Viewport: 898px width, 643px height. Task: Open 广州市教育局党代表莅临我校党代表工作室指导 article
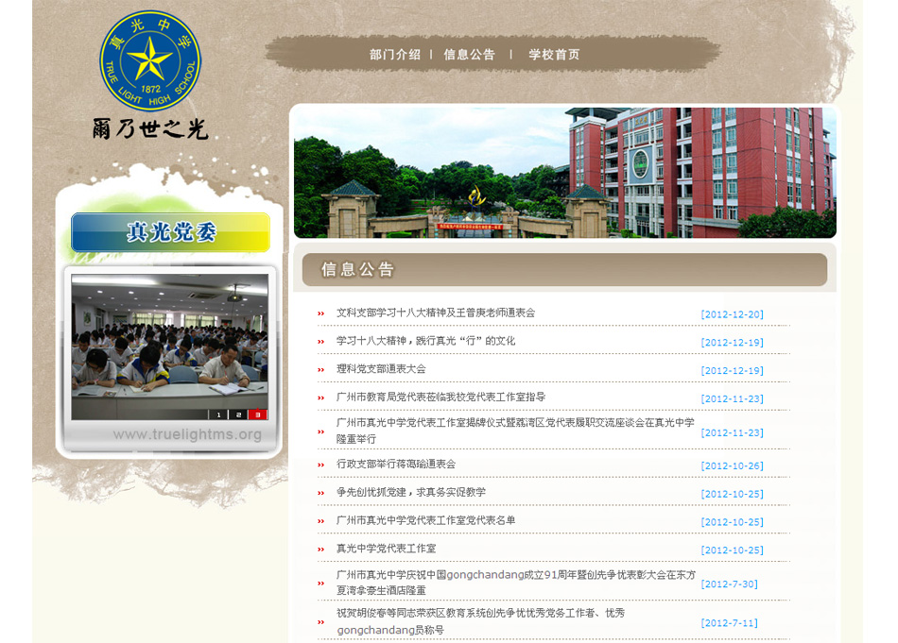click(440, 397)
